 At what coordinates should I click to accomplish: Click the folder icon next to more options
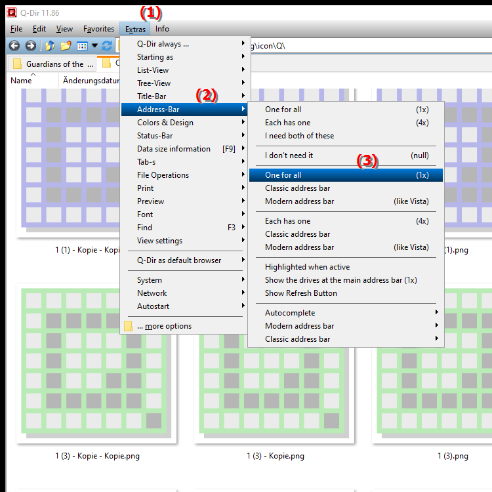[128, 326]
